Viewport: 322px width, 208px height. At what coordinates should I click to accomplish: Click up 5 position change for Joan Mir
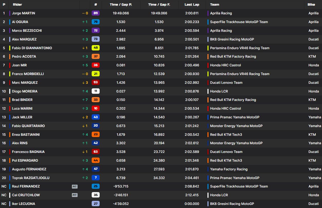85,65
